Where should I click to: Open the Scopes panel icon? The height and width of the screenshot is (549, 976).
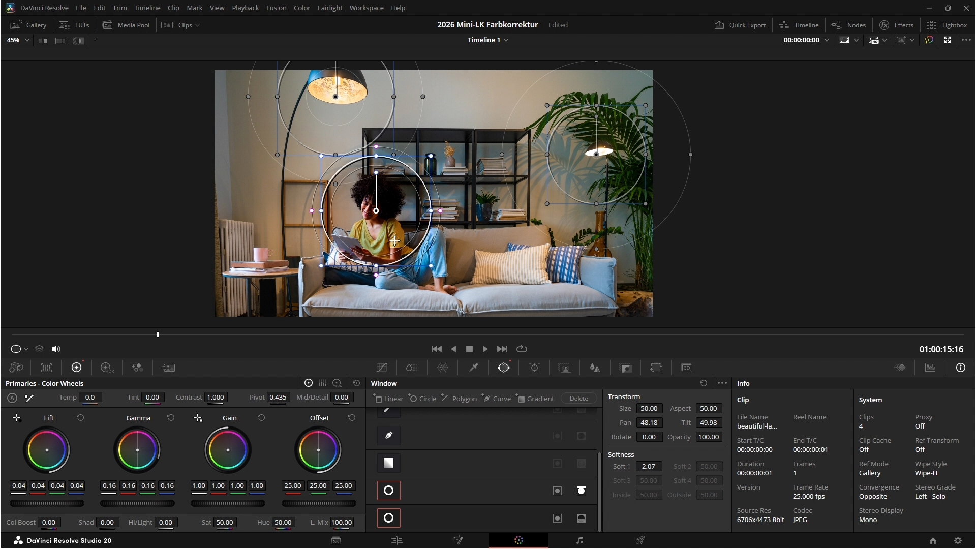pyautogui.click(x=930, y=368)
